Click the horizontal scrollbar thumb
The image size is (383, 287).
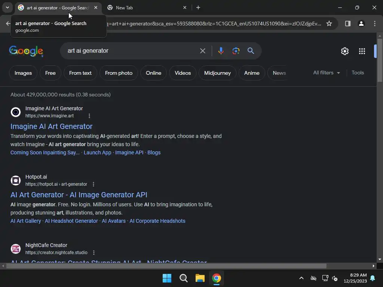point(166,266)
